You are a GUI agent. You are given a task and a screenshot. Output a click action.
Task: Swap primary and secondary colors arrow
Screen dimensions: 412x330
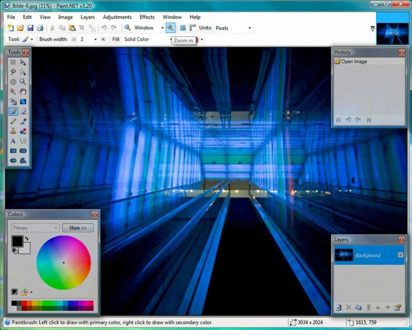point(27,239)
